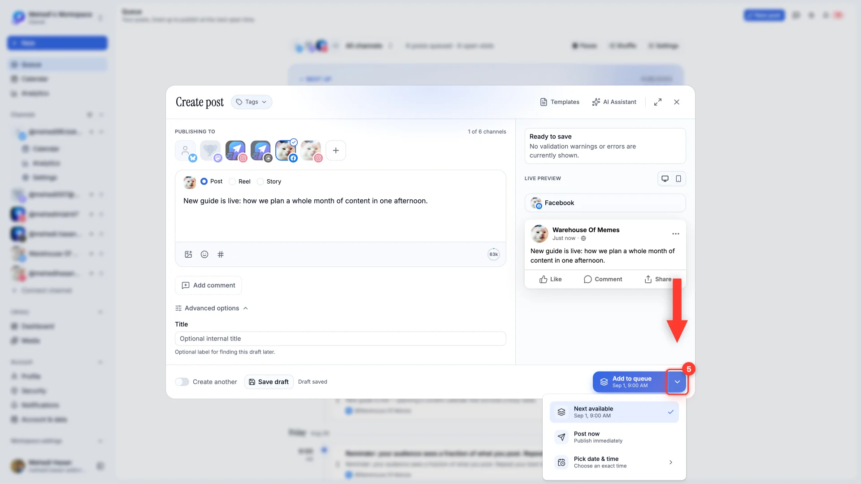The image size is (861, 484).
Task: Select the first Instagram rocket channel avatar
Action: [236, 151]
